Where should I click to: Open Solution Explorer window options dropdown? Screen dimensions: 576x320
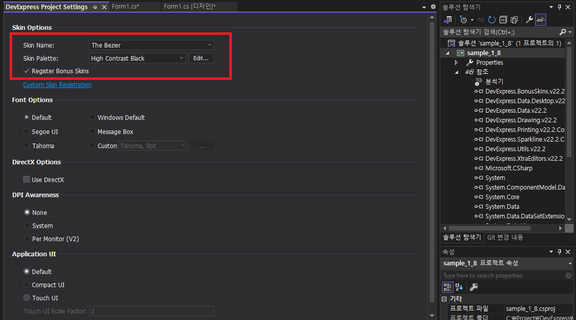coord(551,7)
